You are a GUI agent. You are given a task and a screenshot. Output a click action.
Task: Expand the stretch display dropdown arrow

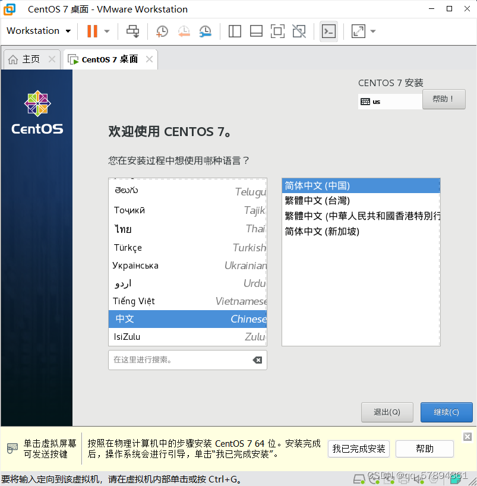click(373, 31)
